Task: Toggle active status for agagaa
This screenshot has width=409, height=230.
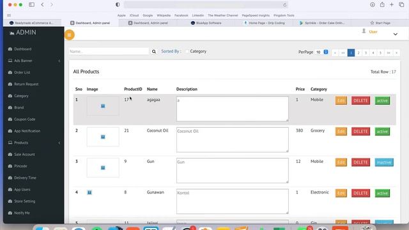Action: click(x=382, y=101)
